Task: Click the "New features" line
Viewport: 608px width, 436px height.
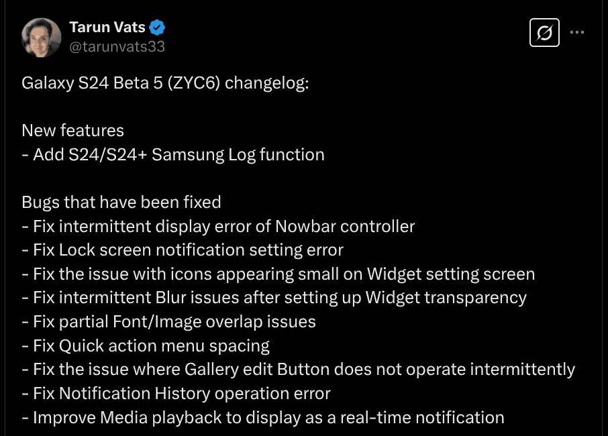Action: 72,130
